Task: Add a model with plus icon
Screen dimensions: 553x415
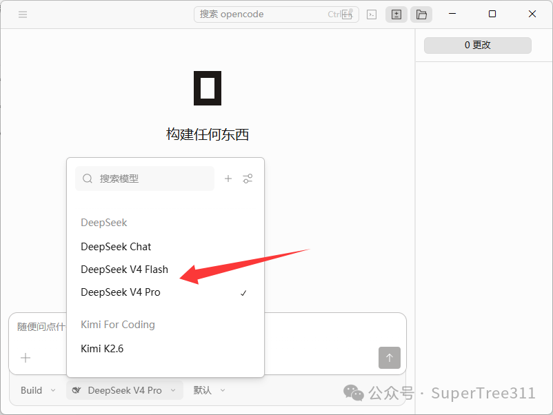Action: [x=228, y=179]
